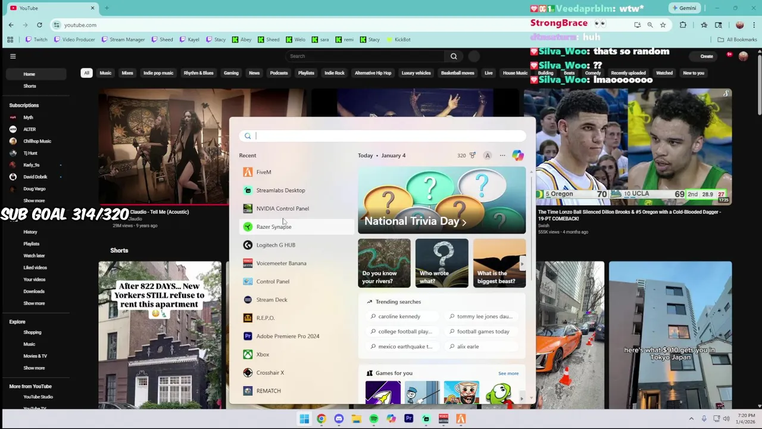The height and width of the screenshot is (429, 762).
Task: Launch R.E.P.O. from Recent list
Action: tap(296, 318)
